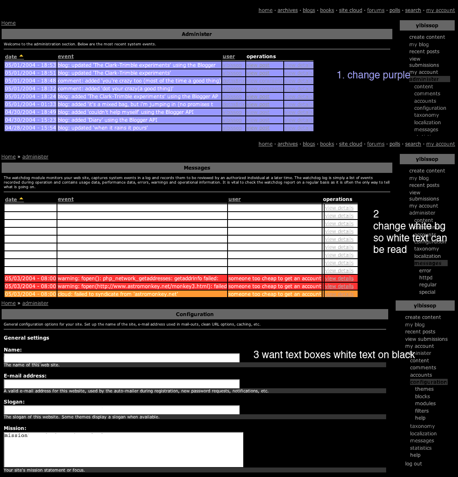Click the Slogan text field
Viewport: 458px width, 477px height.
121,410
